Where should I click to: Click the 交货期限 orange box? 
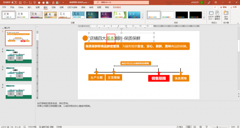(x=114, y=77)
